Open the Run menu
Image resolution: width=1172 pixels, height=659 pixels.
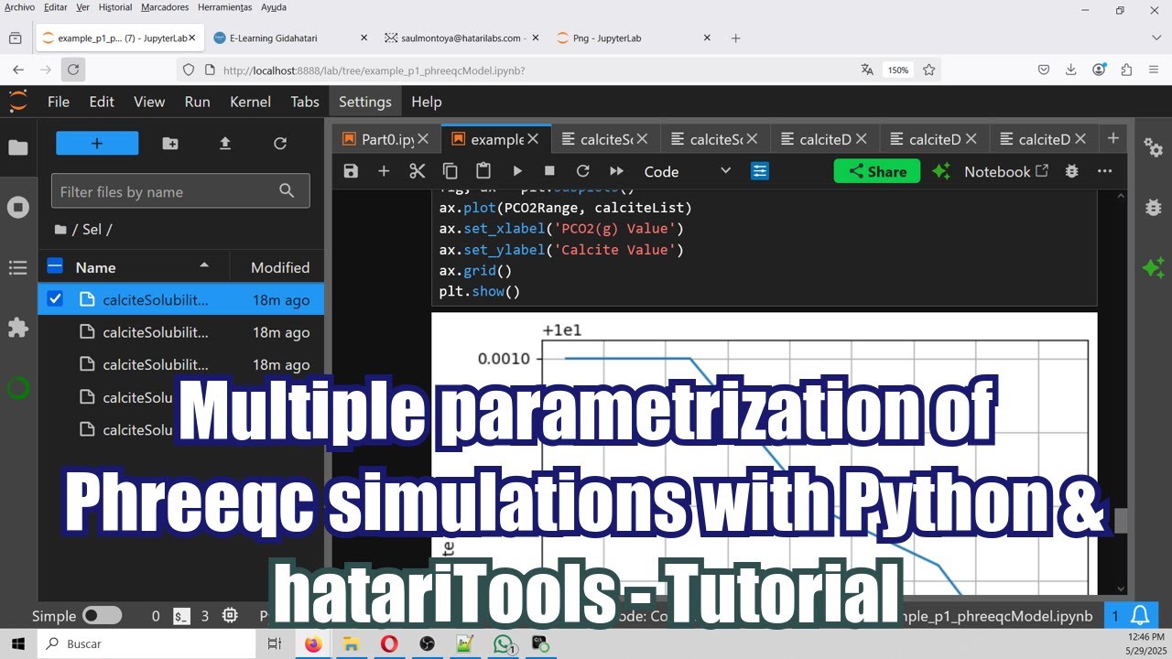tap(197, 102)
